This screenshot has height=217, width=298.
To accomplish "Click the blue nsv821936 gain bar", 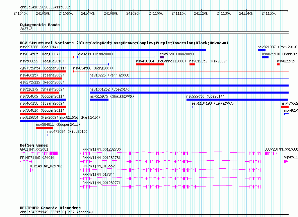I will click(68, 121).
